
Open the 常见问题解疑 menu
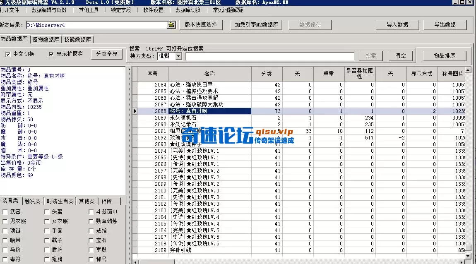pos(227,10)
